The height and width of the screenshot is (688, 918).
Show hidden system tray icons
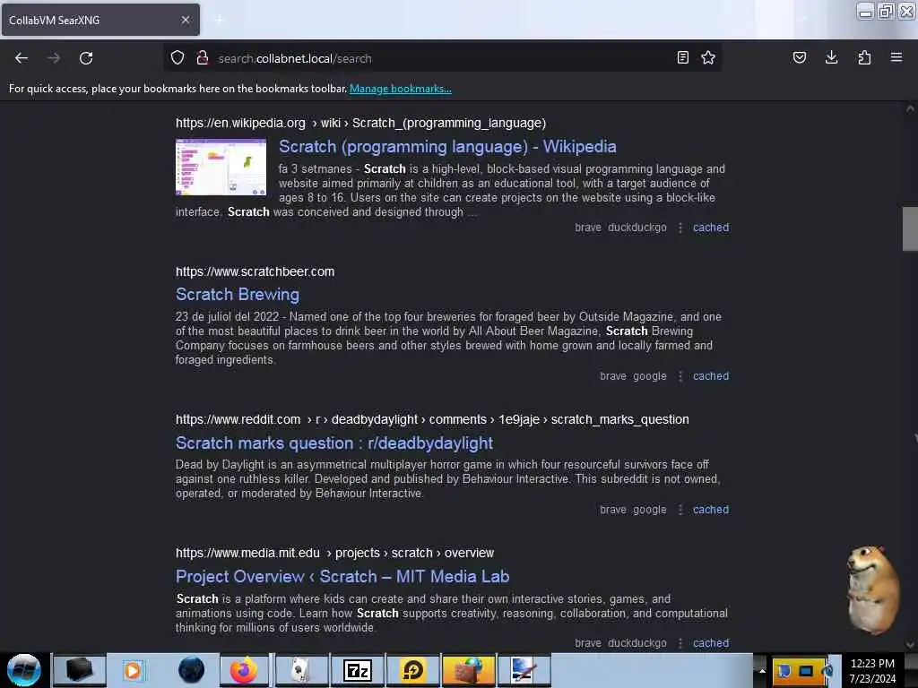click(762, 670)
